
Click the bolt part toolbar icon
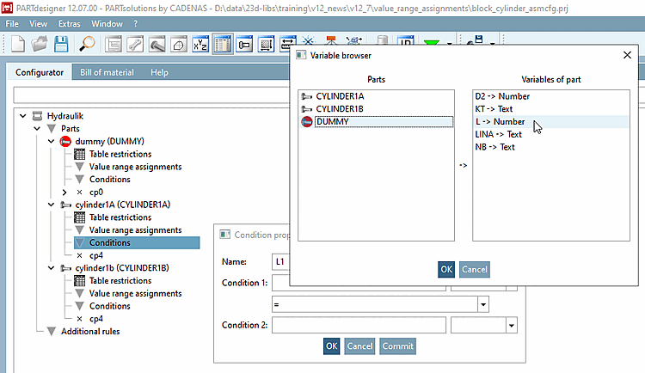[x=157, y=45]
